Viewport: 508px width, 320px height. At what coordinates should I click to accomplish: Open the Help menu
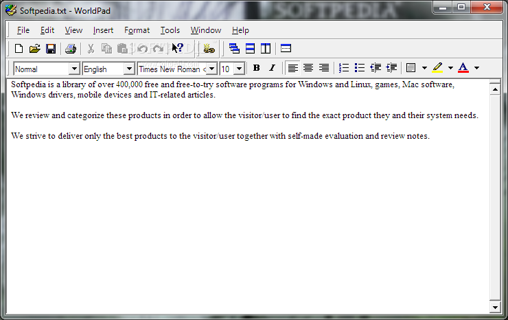[240, 30]
